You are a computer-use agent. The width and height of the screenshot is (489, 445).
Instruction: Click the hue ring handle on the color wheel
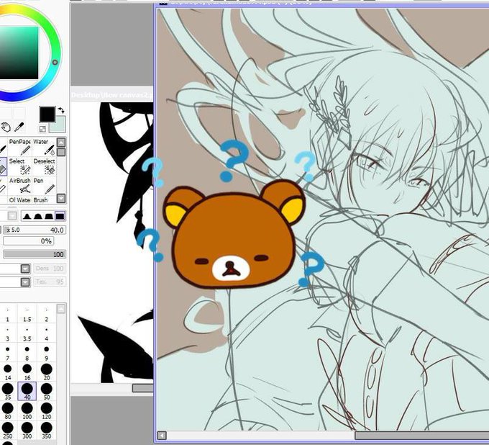(55, 62)
